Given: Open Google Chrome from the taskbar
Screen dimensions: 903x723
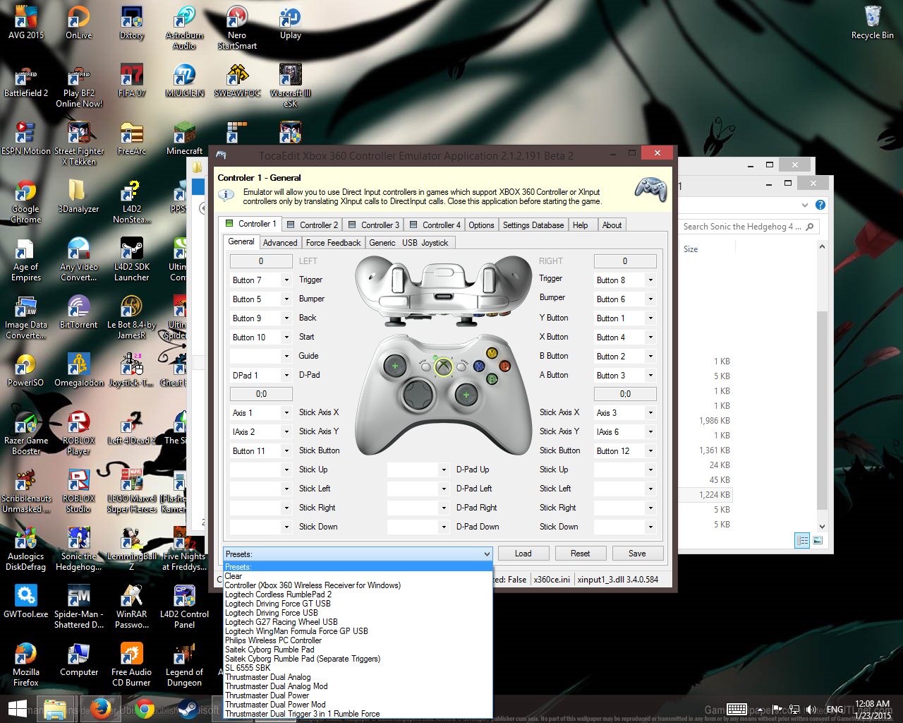Looking at the screenshot, I should (145, 709).
